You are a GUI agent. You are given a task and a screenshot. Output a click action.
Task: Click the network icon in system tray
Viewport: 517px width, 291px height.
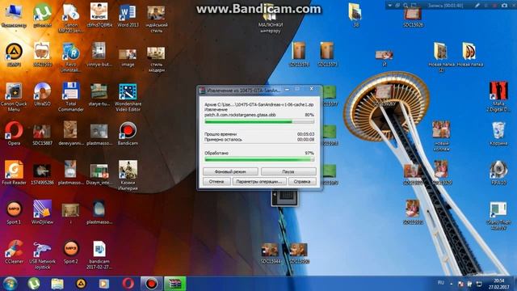479,284
